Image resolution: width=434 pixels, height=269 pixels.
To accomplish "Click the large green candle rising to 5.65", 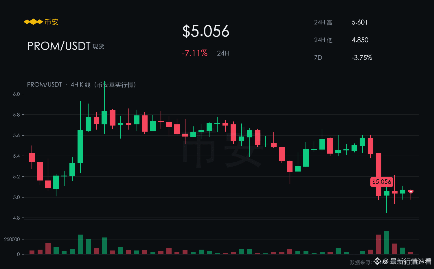I will click(80, 147).
